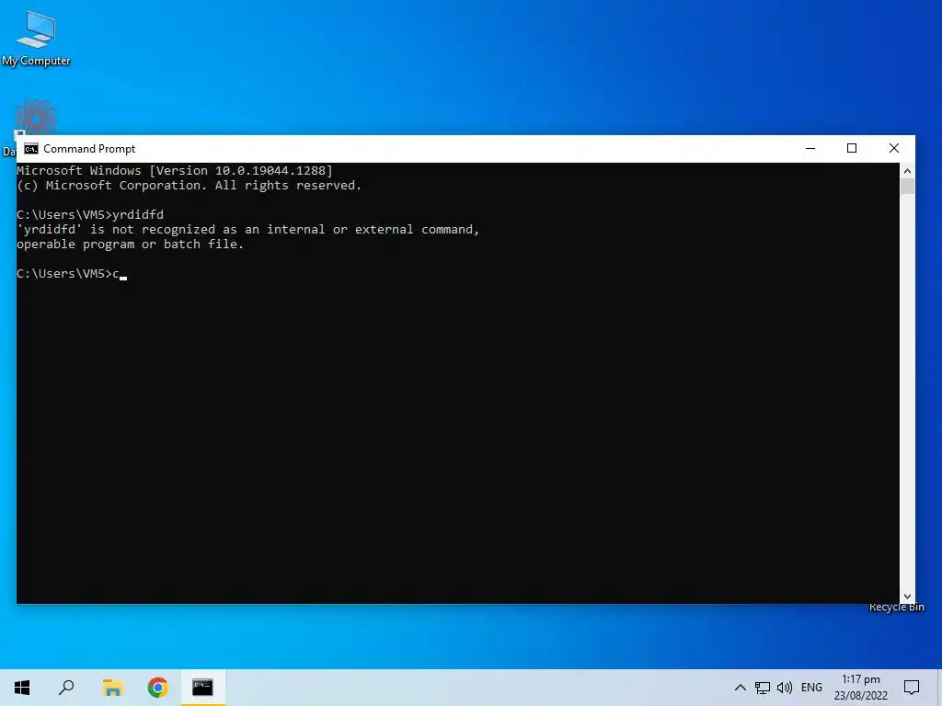This screenshot has width=942, height=706.
Task: Click the console vertical scrollbar thumb
Action: point(907,186)
